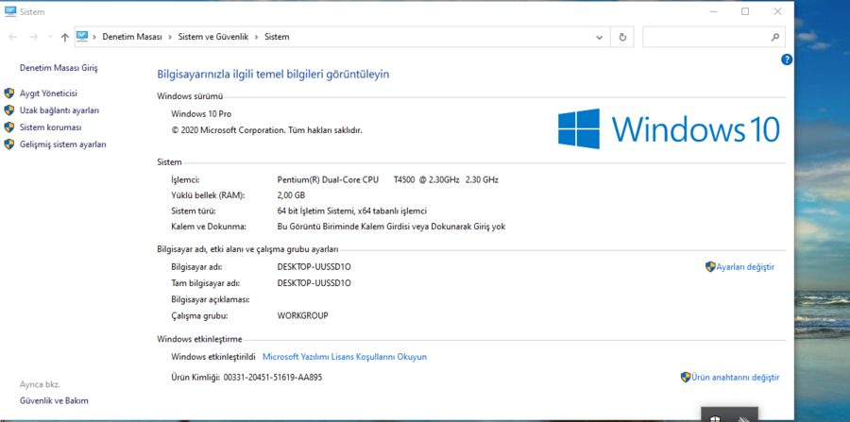This screenshot has height=422, width=850.
Task: Click the Windows 10 logo
Action: click(669, 129)
